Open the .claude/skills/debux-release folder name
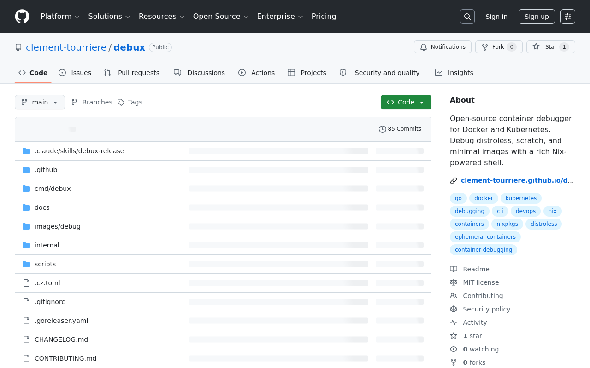The image size is (590, 368). coord(79,151)
